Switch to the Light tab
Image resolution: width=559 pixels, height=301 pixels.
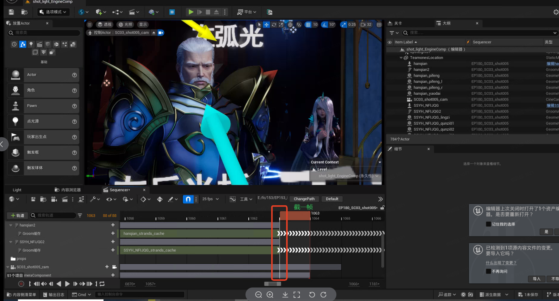point(17,190)
